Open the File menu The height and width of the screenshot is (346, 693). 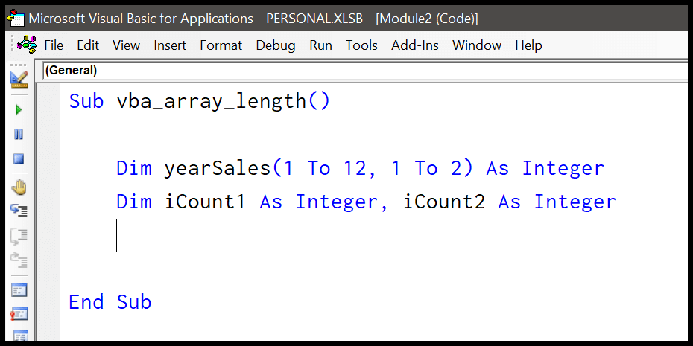[x=54, y=45]
